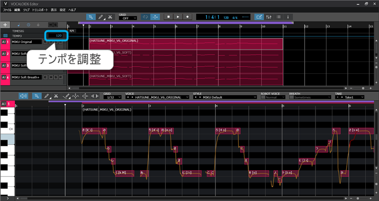Open the ファイル menu
The width and height of the screenshot is (379, 201).
[7, 10]
